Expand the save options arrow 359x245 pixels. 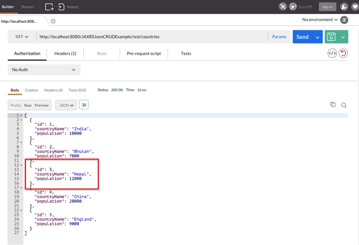point(343,37)
